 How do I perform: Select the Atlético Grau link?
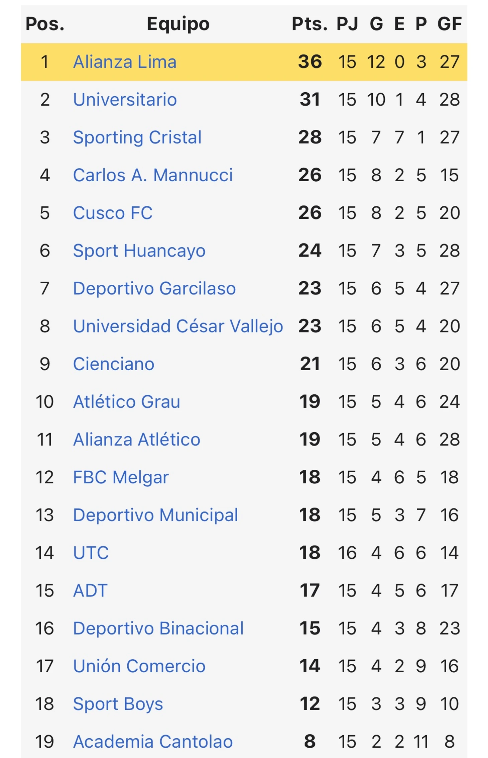tap(127, 402)
